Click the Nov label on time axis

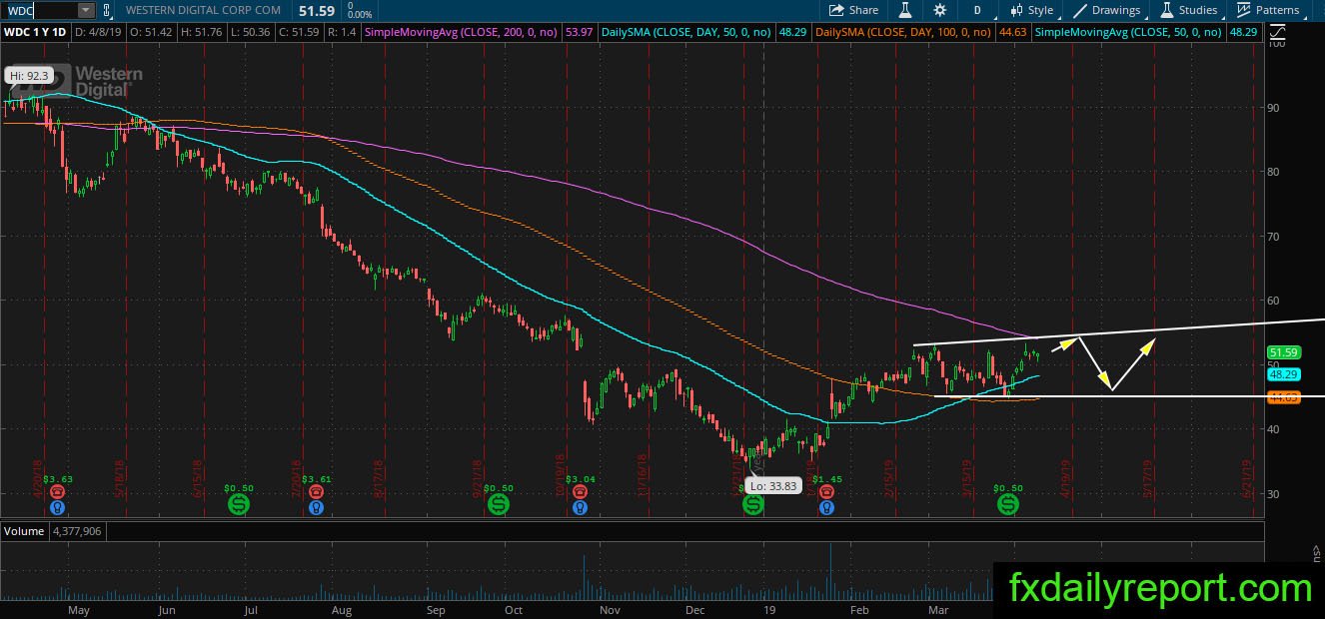[x=609, y=609]
